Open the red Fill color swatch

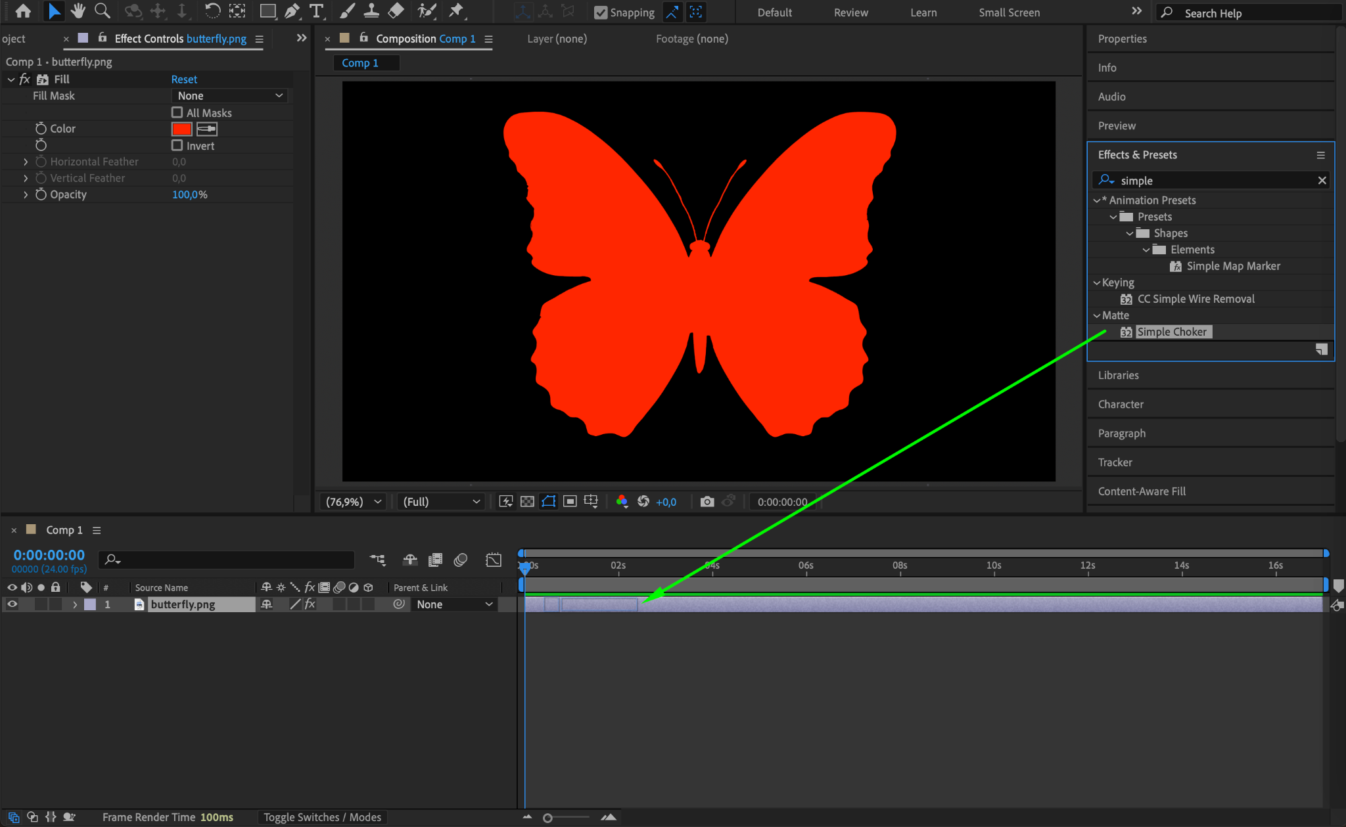click(181, 129)
